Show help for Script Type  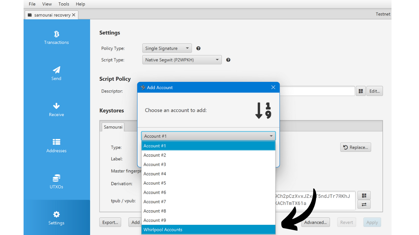(228, 60)
